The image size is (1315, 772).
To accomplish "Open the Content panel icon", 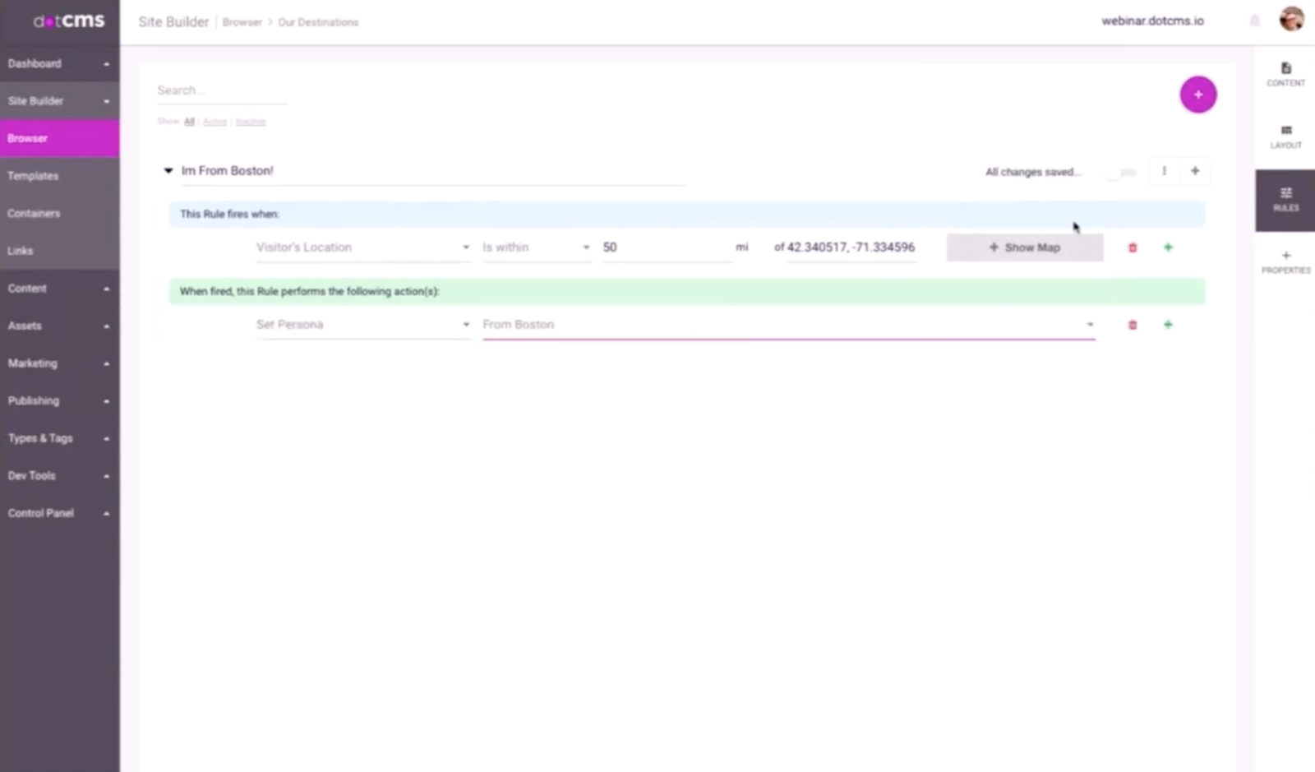I will click(x=1285, y=73).
